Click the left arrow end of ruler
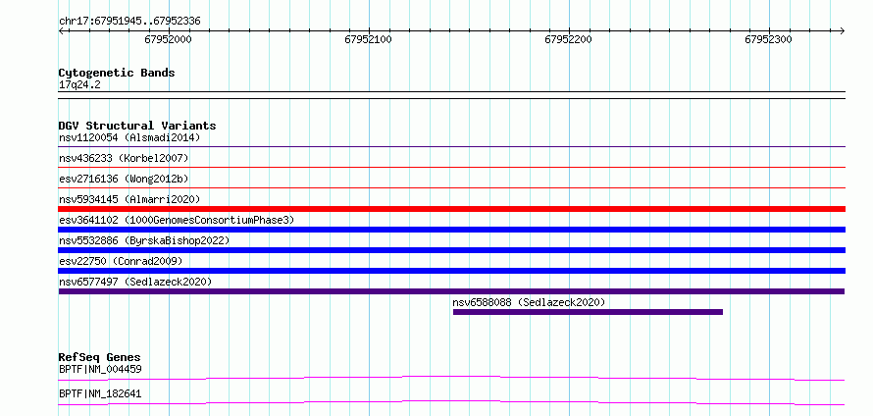 61,30
